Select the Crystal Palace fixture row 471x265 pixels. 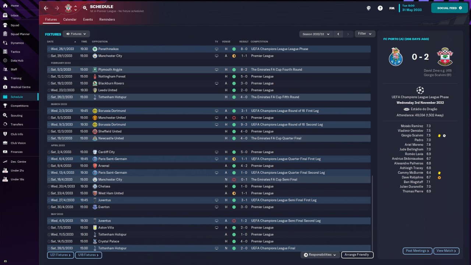[209, 241]
